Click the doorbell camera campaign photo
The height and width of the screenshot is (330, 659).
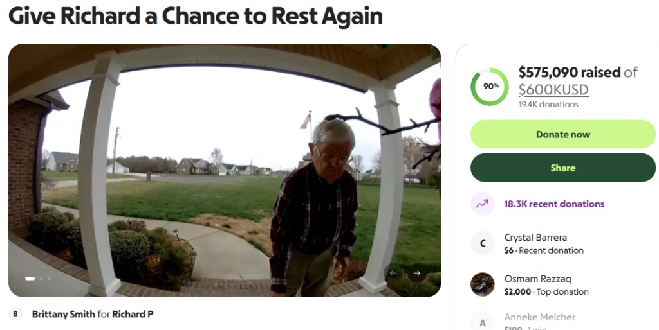coord(225,170)
